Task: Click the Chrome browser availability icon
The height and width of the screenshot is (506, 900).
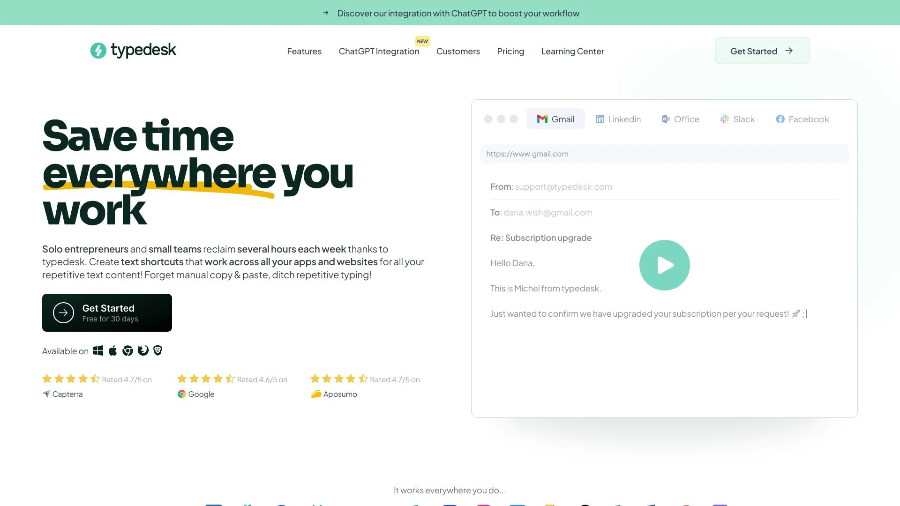Action: pos(127,351)
